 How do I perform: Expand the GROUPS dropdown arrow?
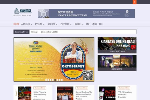pyautogui.click(x=57, y=24)
